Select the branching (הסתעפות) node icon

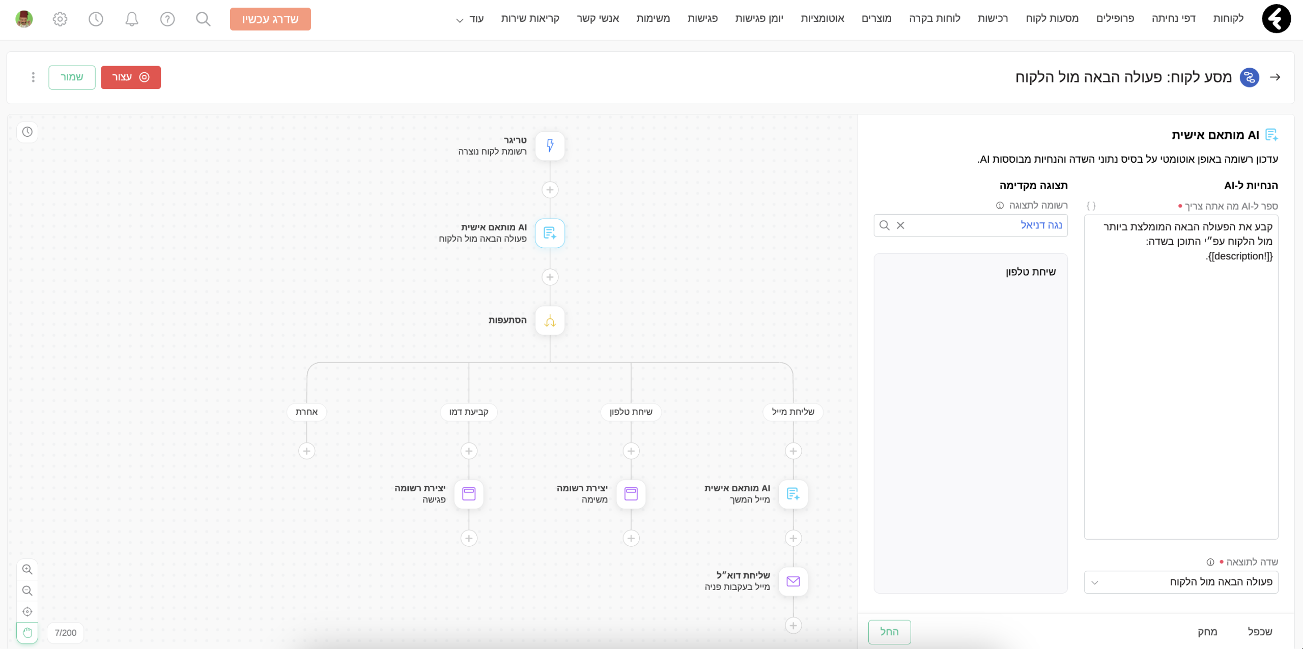tap(550, 321)
